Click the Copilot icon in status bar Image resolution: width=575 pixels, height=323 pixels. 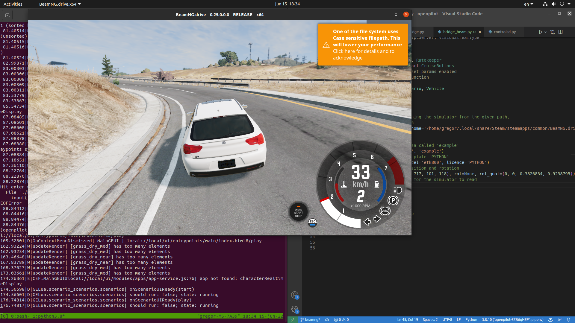[x=550, y=320]
